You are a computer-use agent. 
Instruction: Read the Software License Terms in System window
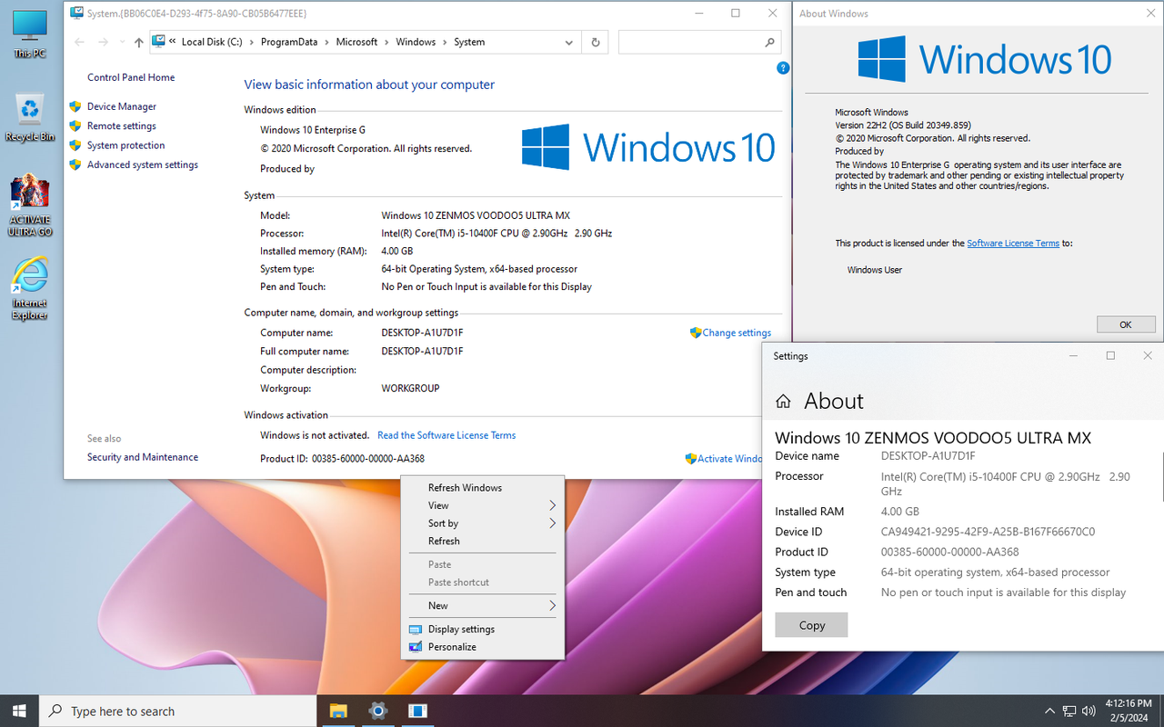(x=447, y=435)
